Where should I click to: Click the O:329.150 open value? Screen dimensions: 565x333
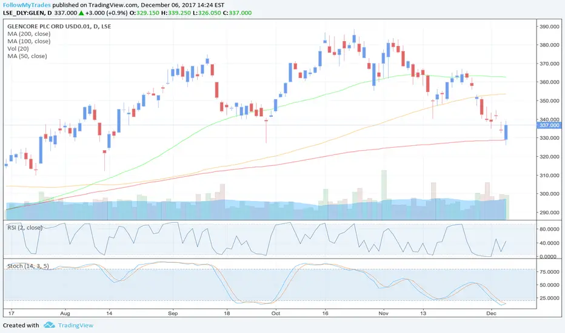(x=144, y=13)
